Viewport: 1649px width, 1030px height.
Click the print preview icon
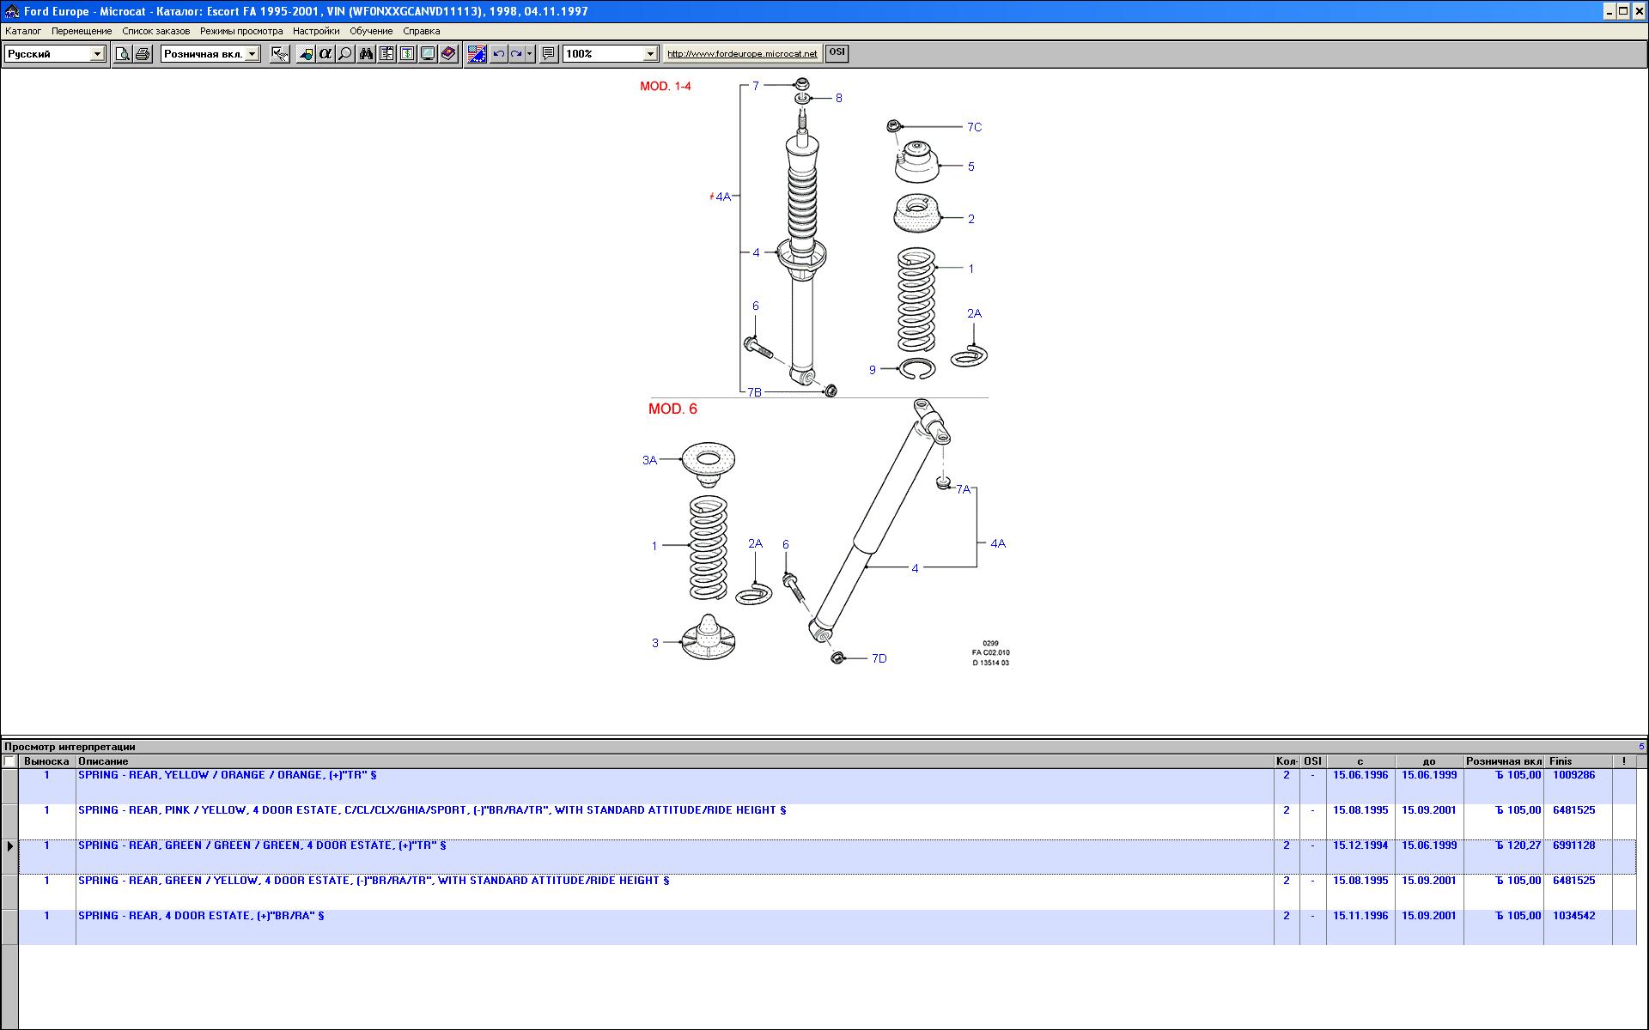pos(123,54)
